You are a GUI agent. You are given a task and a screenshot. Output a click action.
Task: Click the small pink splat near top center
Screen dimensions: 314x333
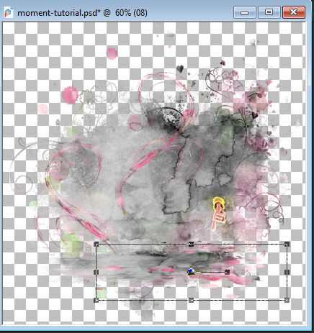coord(112,53)
